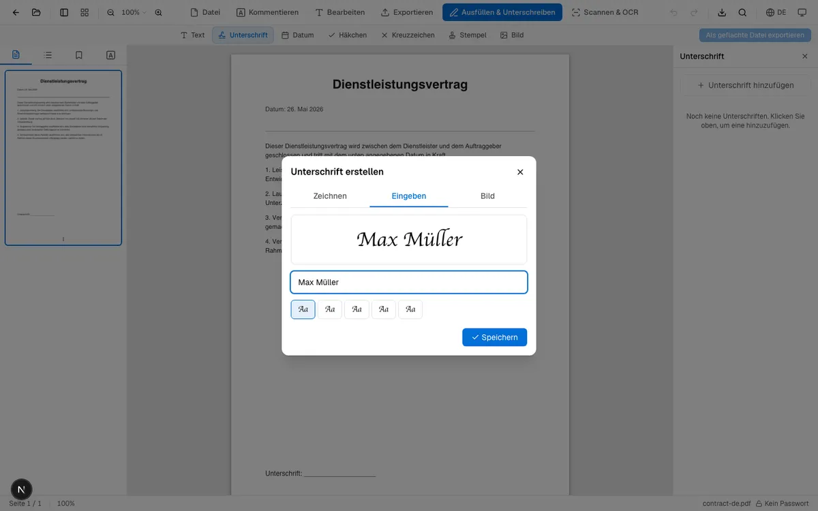Click the undo arrow icon
818x511 pixels.
point(674,12)
